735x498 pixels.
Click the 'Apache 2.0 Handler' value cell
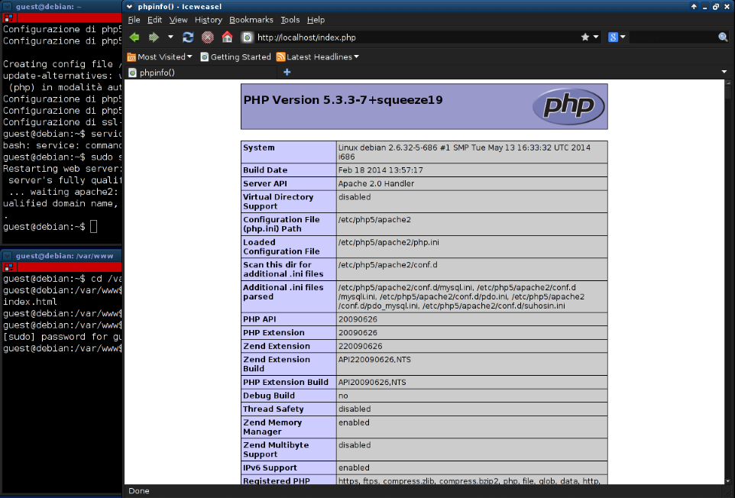[x=471, y=183]
